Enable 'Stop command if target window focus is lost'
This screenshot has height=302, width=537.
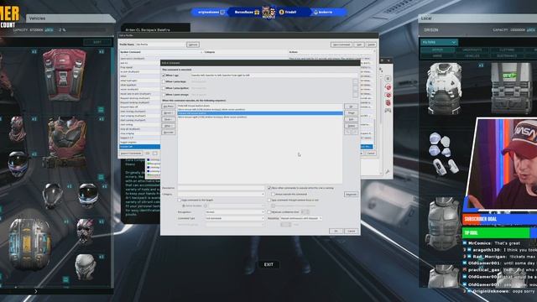click(x=269, y=200)
